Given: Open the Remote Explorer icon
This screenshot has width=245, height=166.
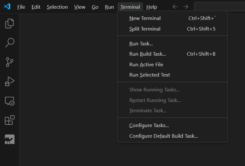Looking at the screenshot, I should pos(10,101).
